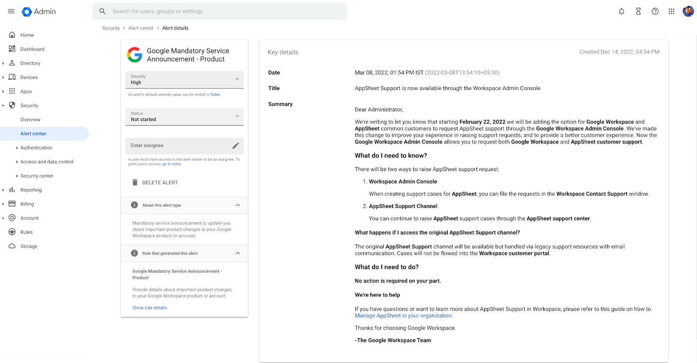Open the help question mark icon
The height and width of the screenshot is (363, 697).
pos(655,11)
